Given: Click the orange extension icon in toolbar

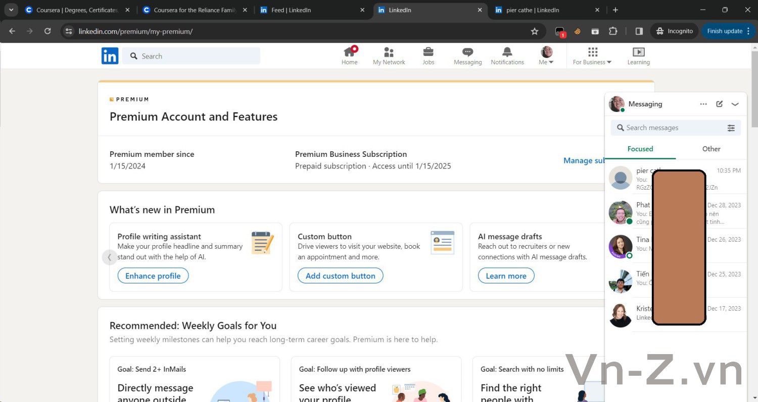Looking at the screenshot, I should click(578, 31).
